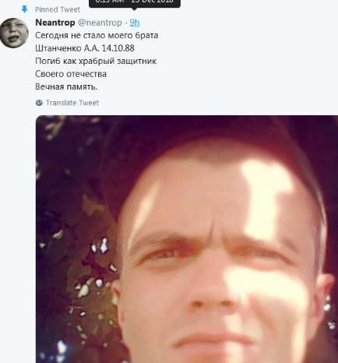Viewport: 338px width, 363px height.
Task: Click the dot separator before 9h
Action: [126, 23]
